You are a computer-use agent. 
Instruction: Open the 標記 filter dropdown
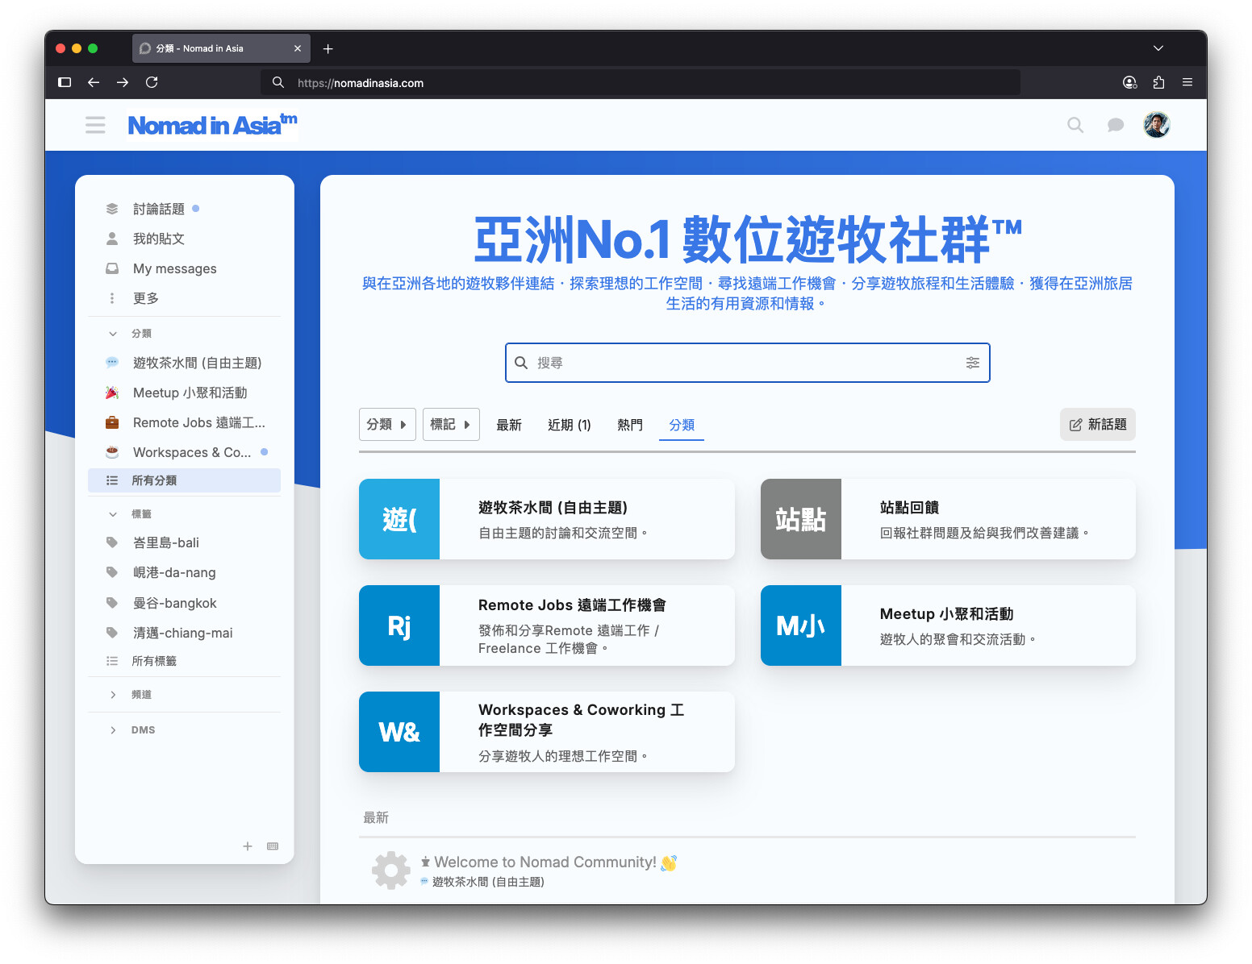click(451, 425)
